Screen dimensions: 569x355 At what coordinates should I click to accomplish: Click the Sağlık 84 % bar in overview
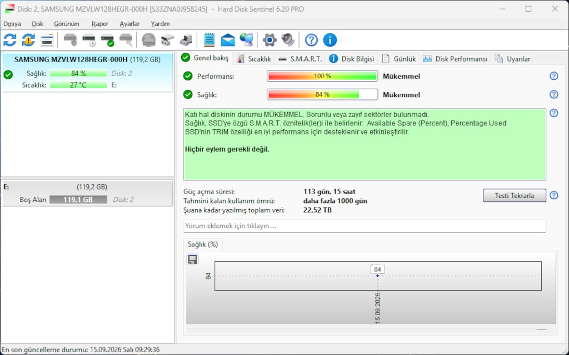click(x=322, y=94)
